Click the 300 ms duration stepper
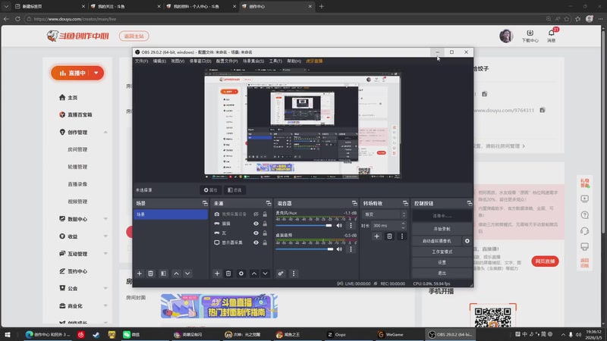This screenshot has width=607, height=341. click(403, 225)
